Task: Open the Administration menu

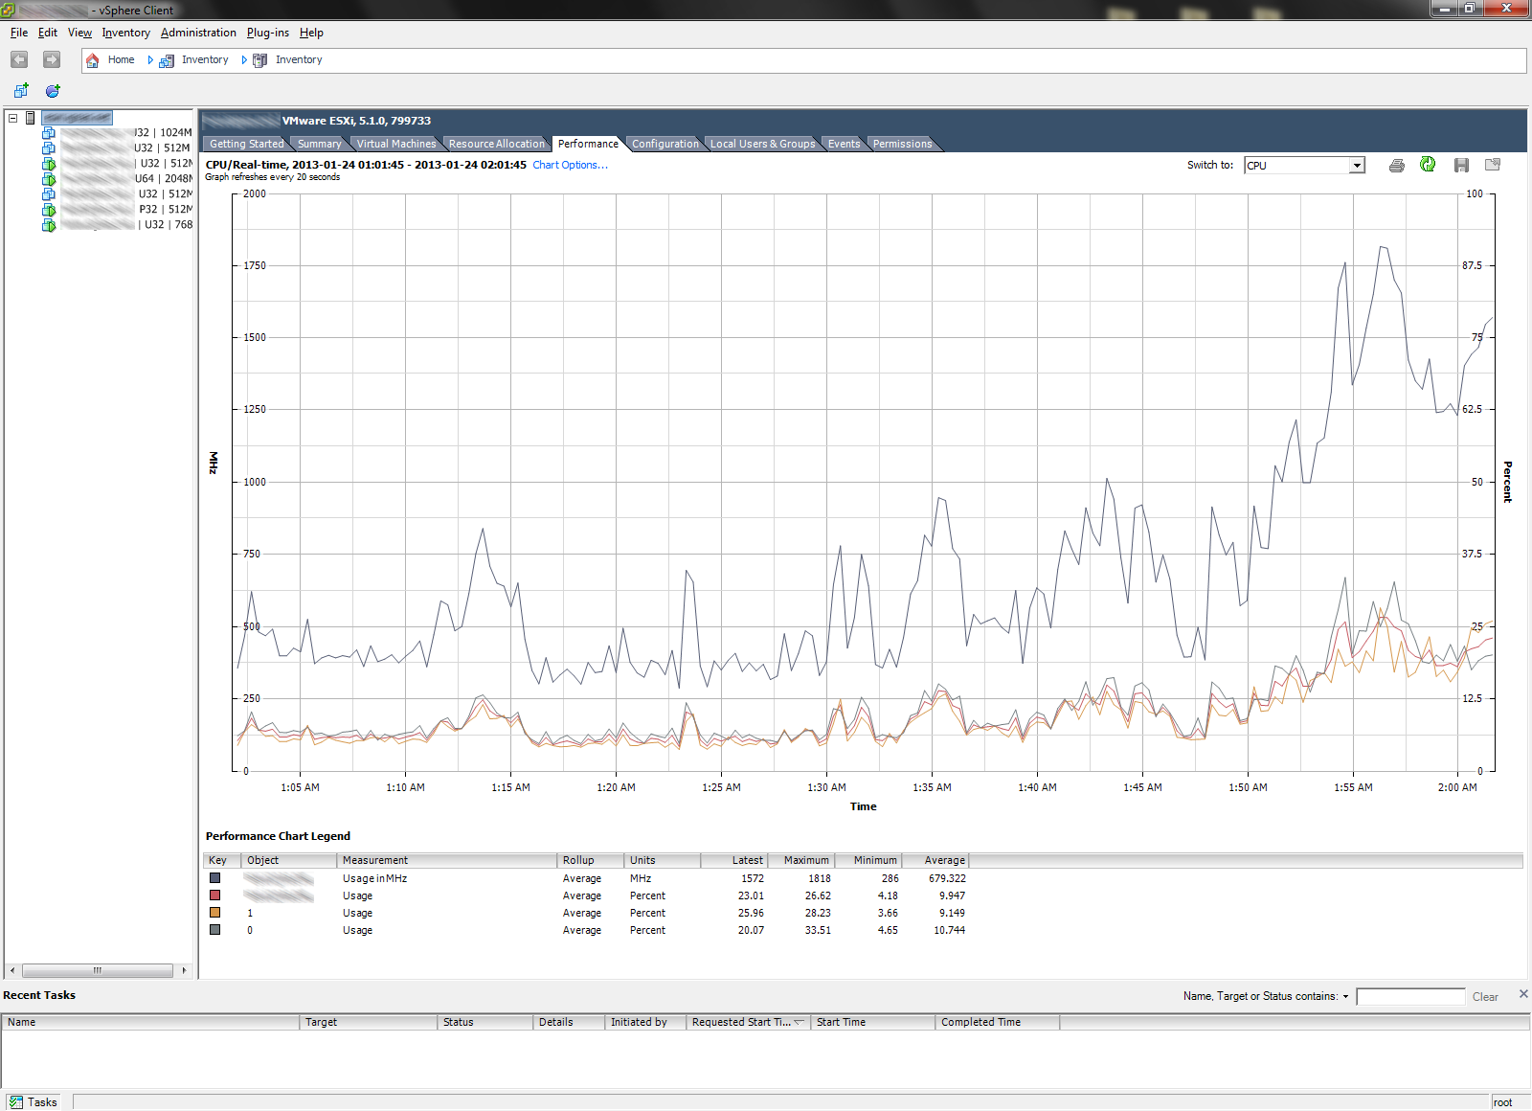Action: (x=198, y=33)
